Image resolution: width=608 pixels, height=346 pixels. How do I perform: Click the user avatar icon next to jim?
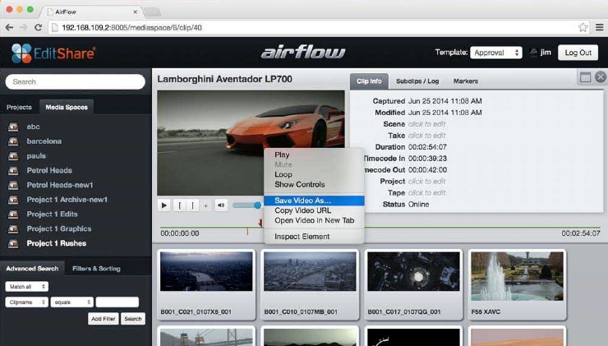coord(533,53)
